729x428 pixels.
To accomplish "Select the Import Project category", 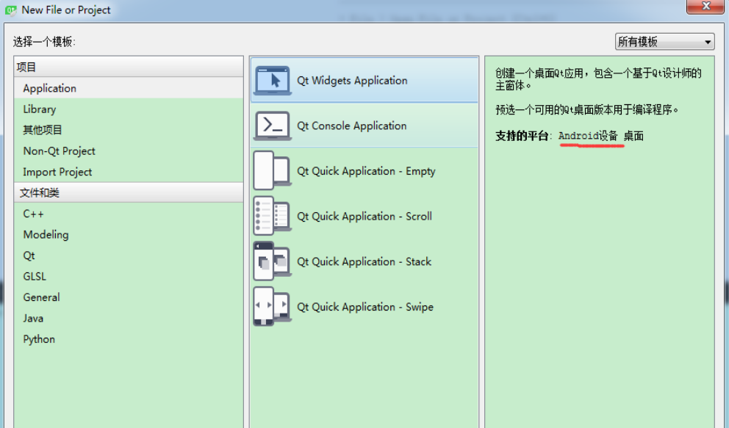I will click(129, 172).
